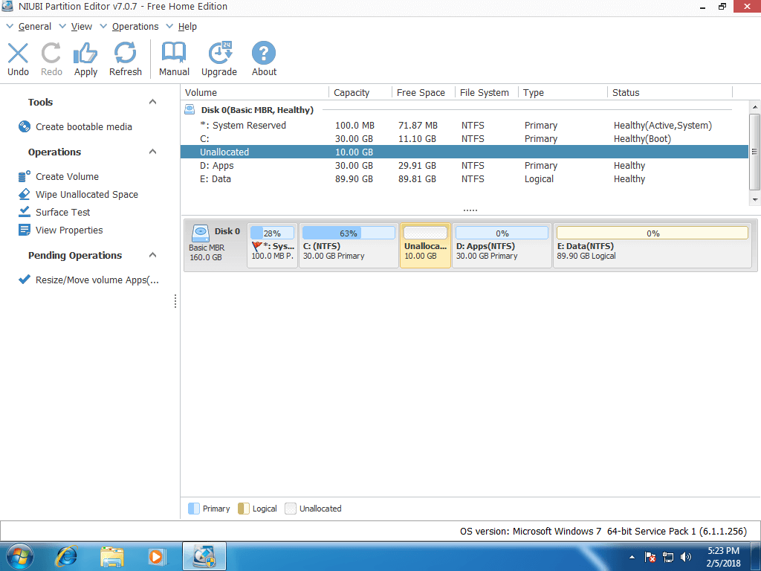Select the C: volume row
The height and width of the screenshot is (571, 761).
pos(464,138)
